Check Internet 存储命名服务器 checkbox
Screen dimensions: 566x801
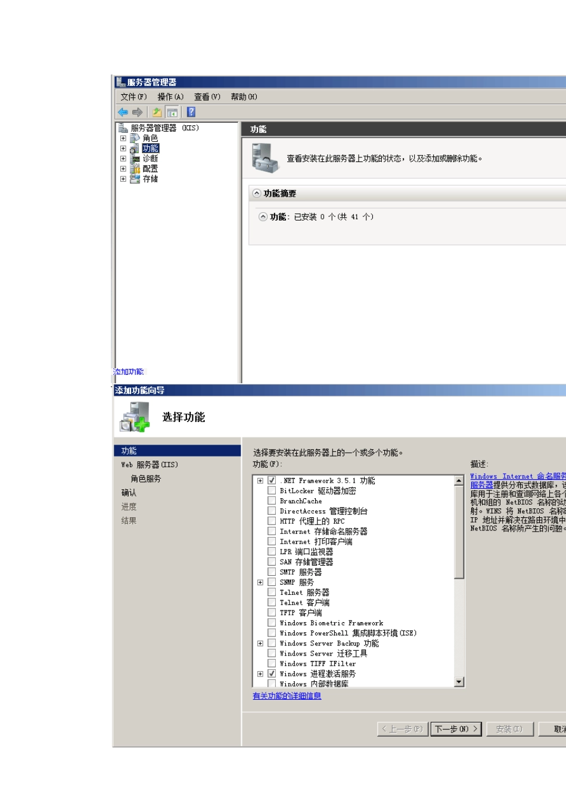click(x=272, y=531)
